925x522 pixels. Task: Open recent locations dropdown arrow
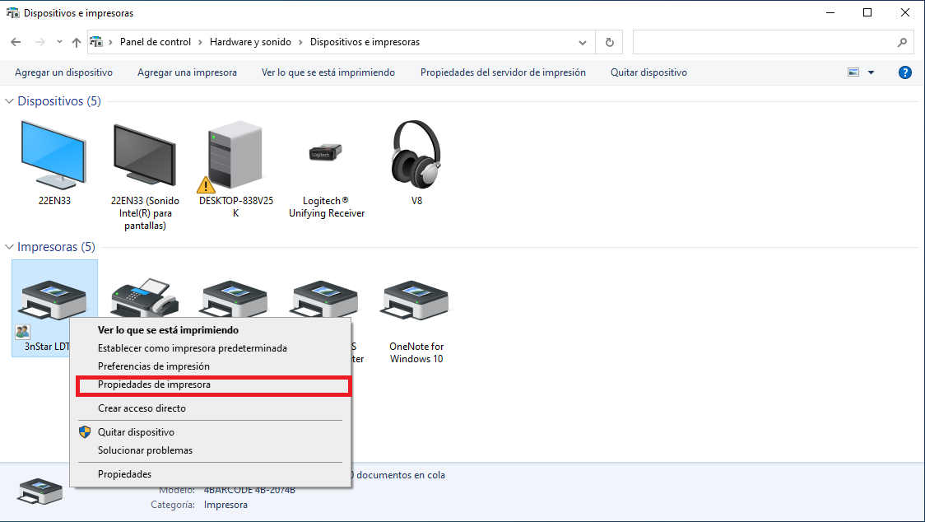[59, 42]
